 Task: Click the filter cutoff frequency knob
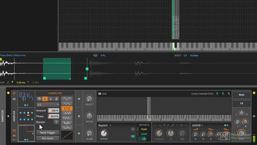point(159,133)
